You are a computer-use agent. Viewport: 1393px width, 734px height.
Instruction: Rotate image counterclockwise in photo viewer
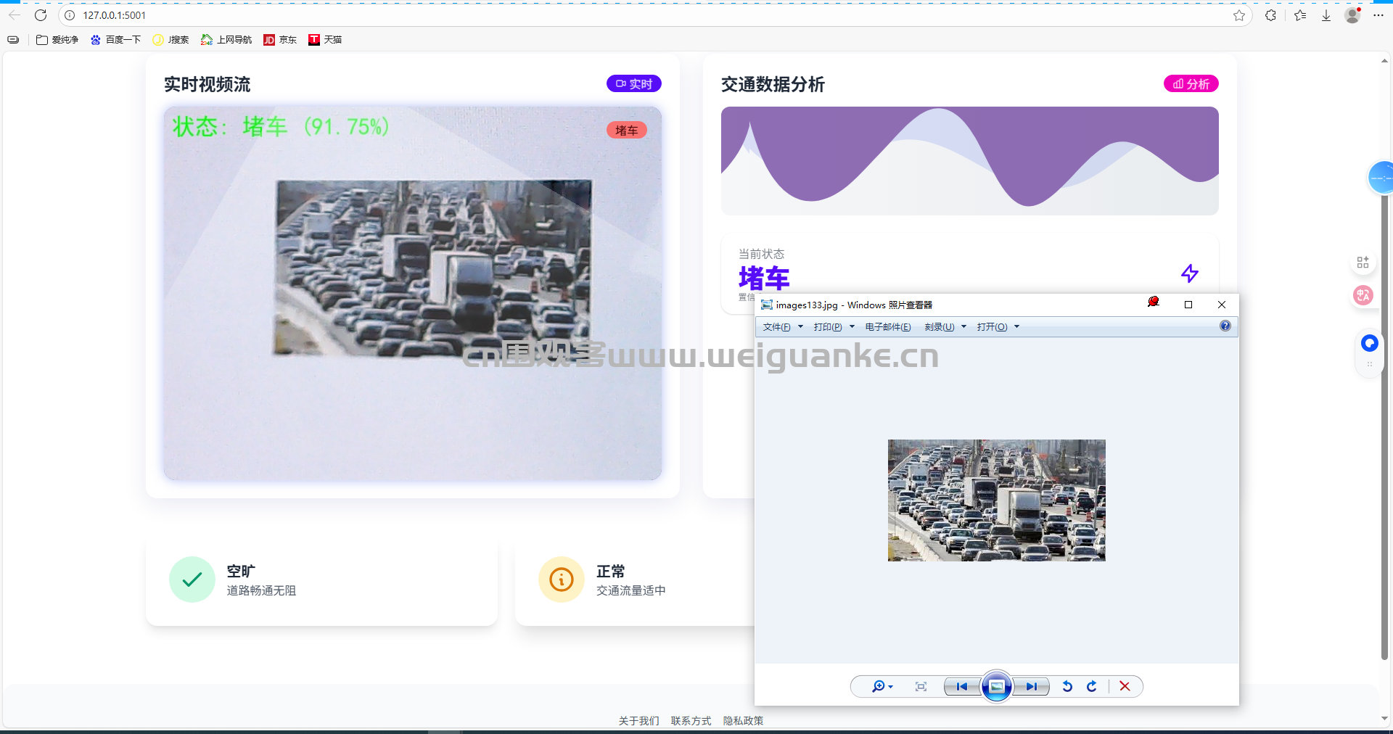pyautogui.click(x=1067, y=686)
